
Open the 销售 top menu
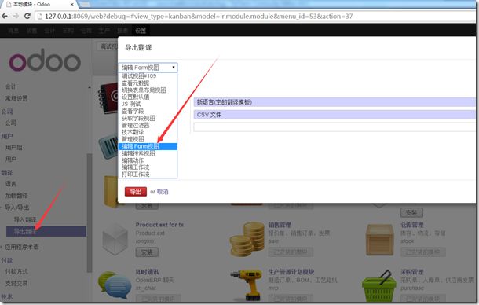pos(31,31)
